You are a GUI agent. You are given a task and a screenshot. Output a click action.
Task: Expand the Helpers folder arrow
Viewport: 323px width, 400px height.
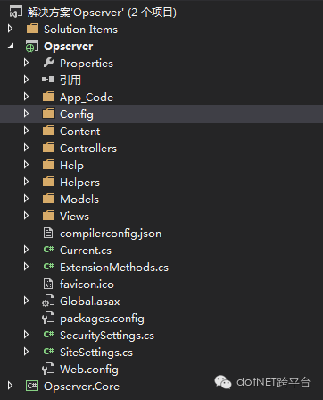(27, 182)
